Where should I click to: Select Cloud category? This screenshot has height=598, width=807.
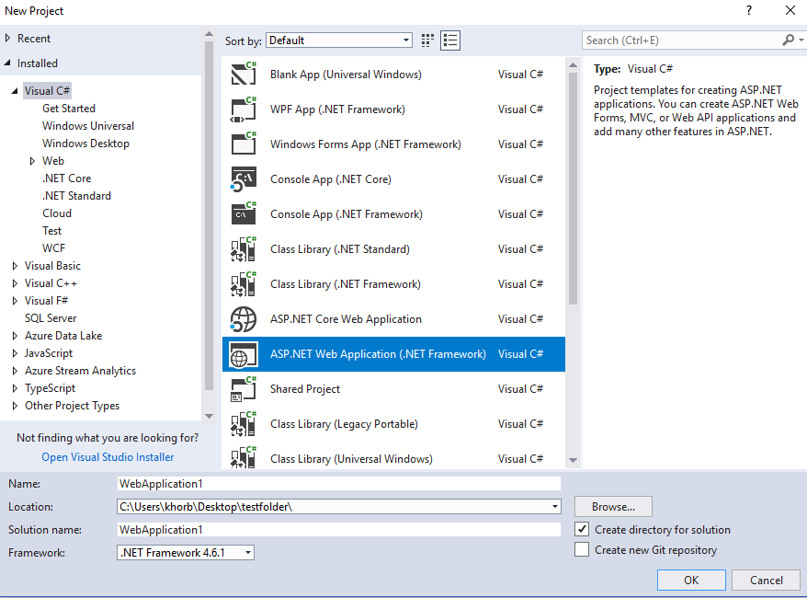(57, 213)
